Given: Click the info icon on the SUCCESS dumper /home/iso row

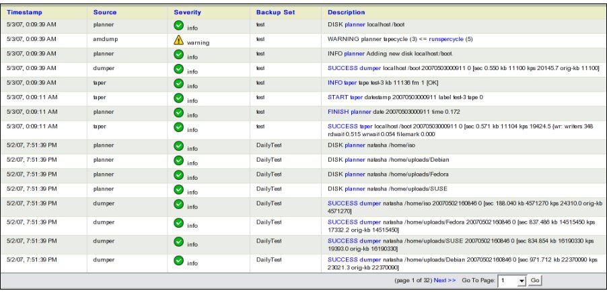Looking at the screenshot, I should click(178, 204).
